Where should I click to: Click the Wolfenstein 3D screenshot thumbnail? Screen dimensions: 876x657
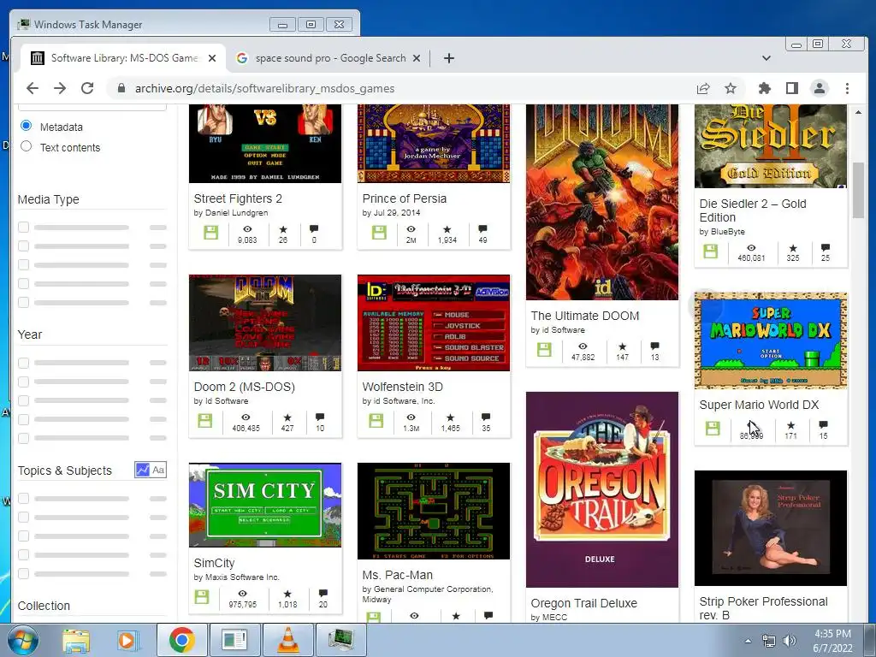pos(434,323)
